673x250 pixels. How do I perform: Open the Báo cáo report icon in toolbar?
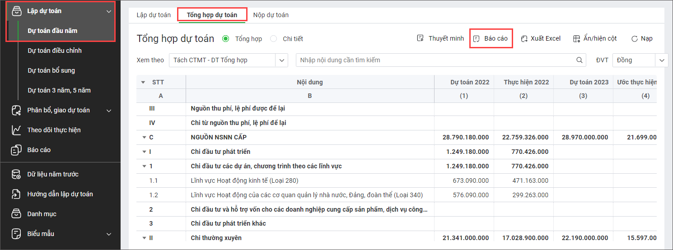pos(476,39)
